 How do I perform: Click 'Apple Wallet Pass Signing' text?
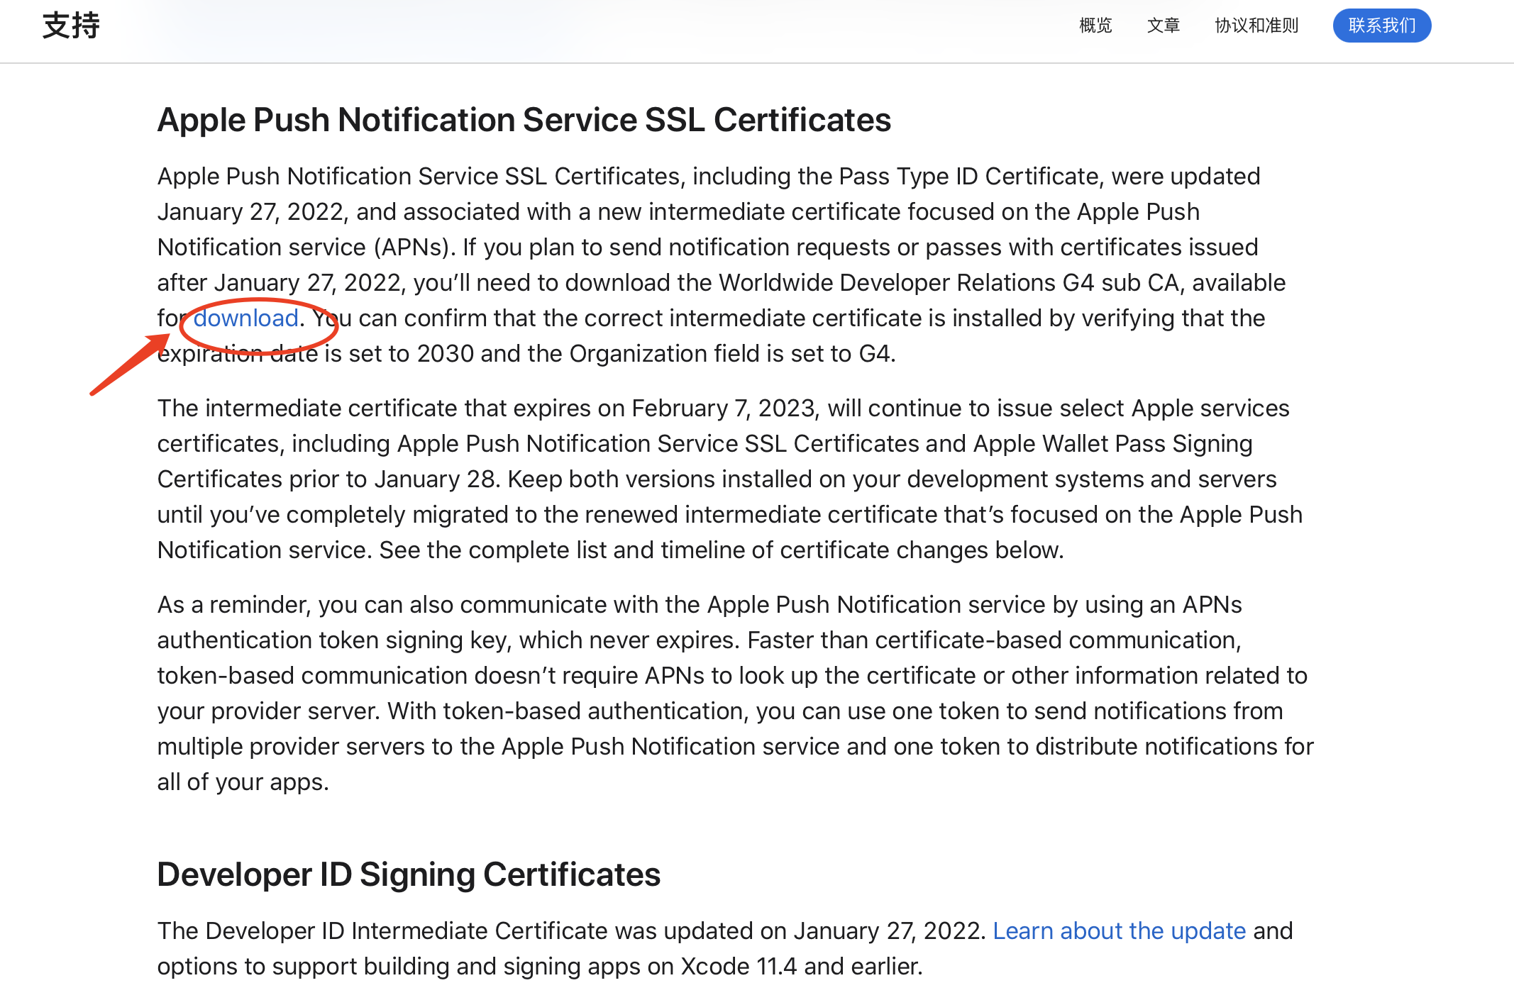(x=1113, y=443)
